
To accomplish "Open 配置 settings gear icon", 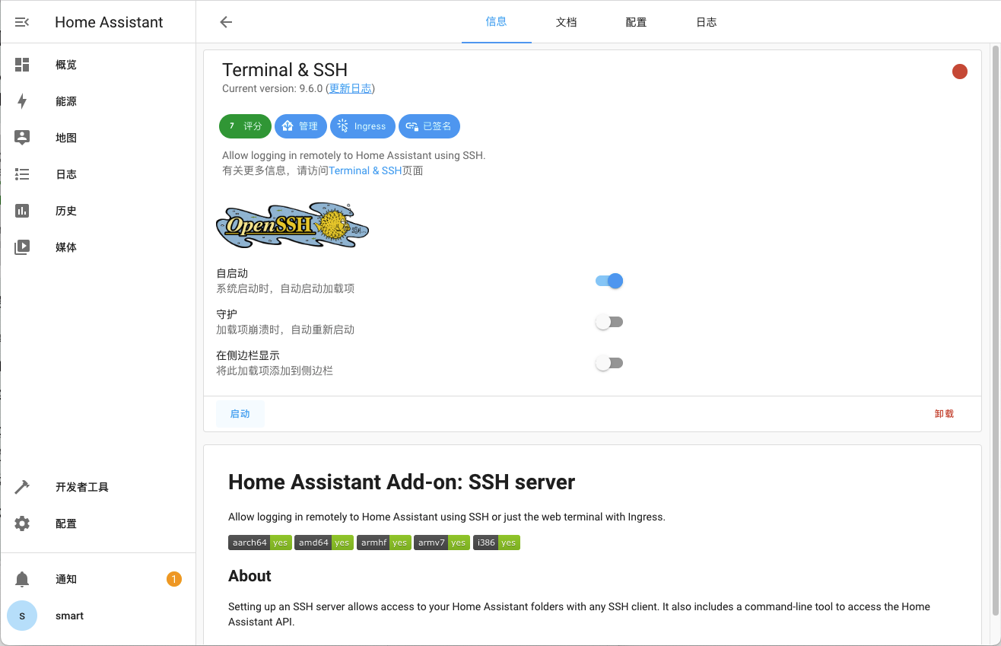I will (22, 523).
